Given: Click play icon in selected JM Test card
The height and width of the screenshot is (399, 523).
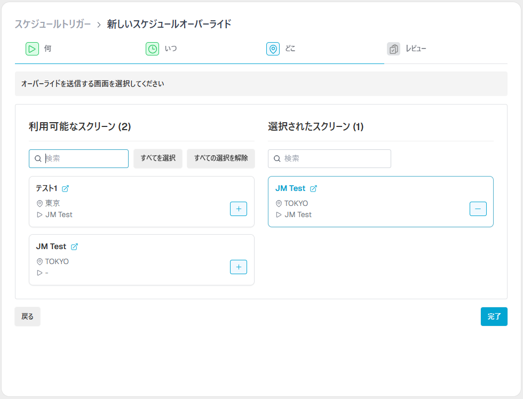Looking at the screenshot, I should click(279, 214).
